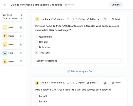Click regenerate icon on question 1
The height and width of the screenshot is (106, 133).
pyautogui.click(x=104, y=19)
